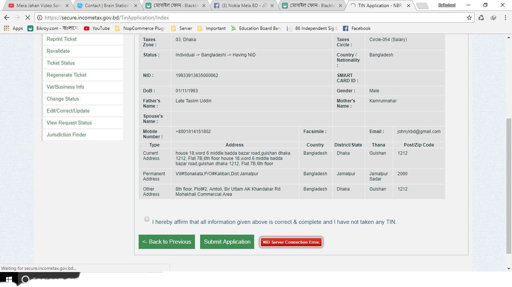The width and height of the screenshot is (512, 287).
Task: Click the Back to Previous button
Action: click(x=166, y=242)
